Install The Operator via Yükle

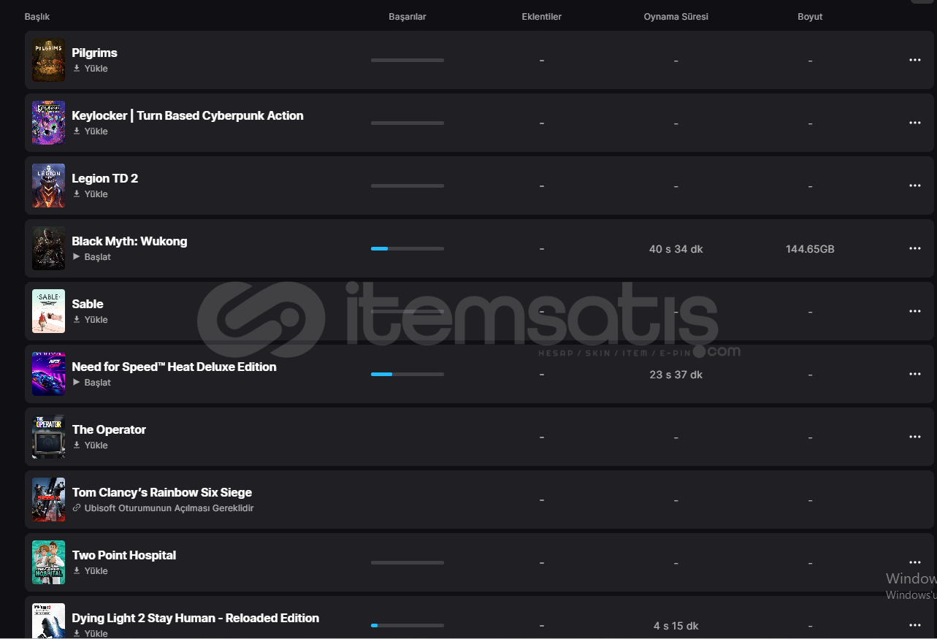(90, 445)
